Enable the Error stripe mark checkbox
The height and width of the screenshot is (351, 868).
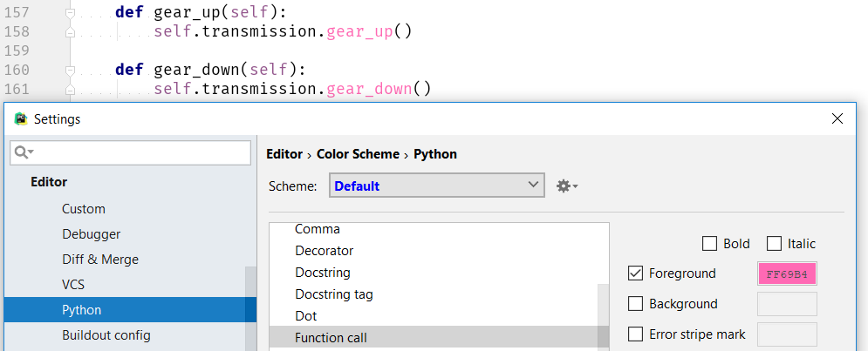coord(635,334)
